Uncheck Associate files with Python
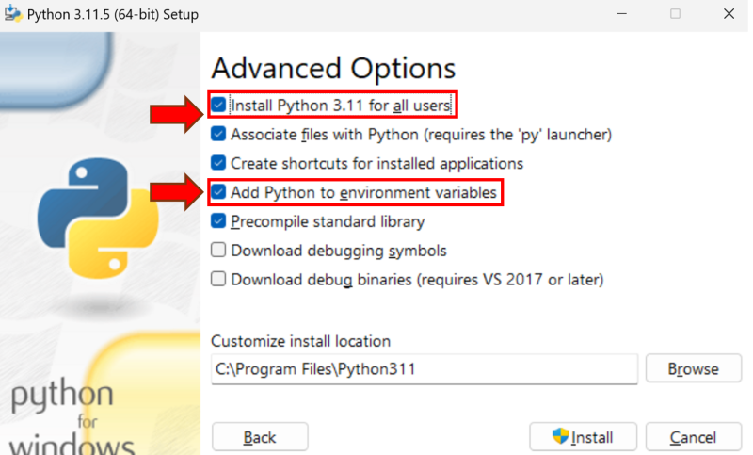Screen dimensions: 753x455 pos(218,134)
